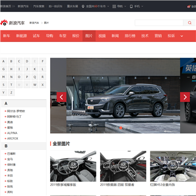Open the ALPINA brand link
This screenshot has width=196, height=196.
(12, 133)
